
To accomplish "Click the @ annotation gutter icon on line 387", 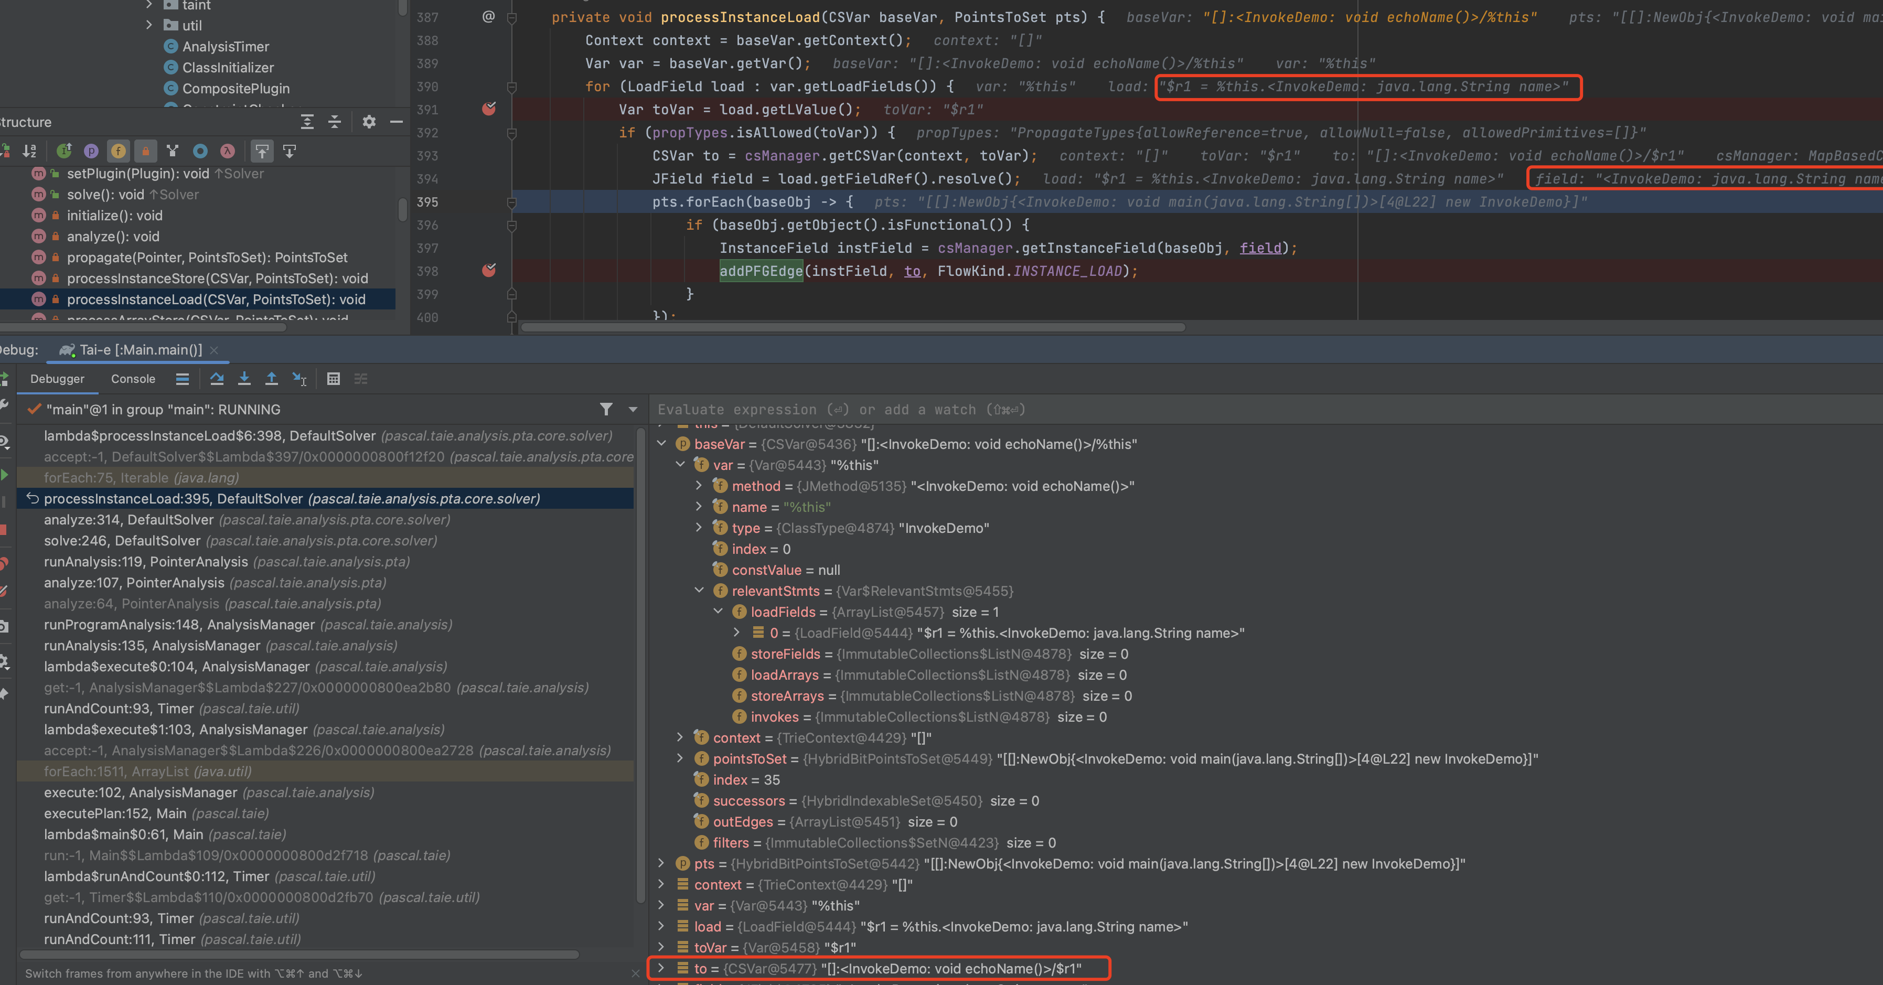I will 488,17.
